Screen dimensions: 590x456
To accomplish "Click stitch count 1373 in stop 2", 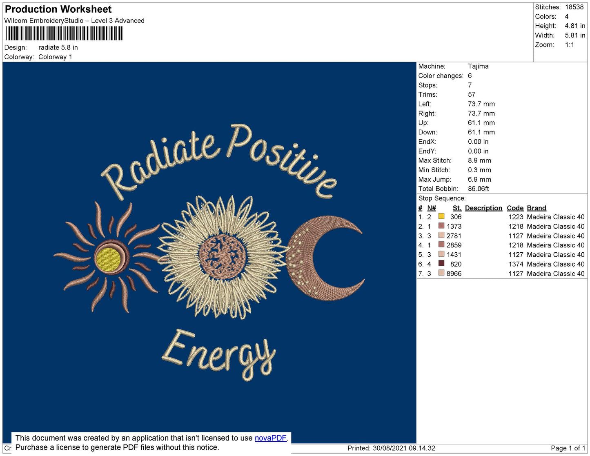I will click(454, 227).
